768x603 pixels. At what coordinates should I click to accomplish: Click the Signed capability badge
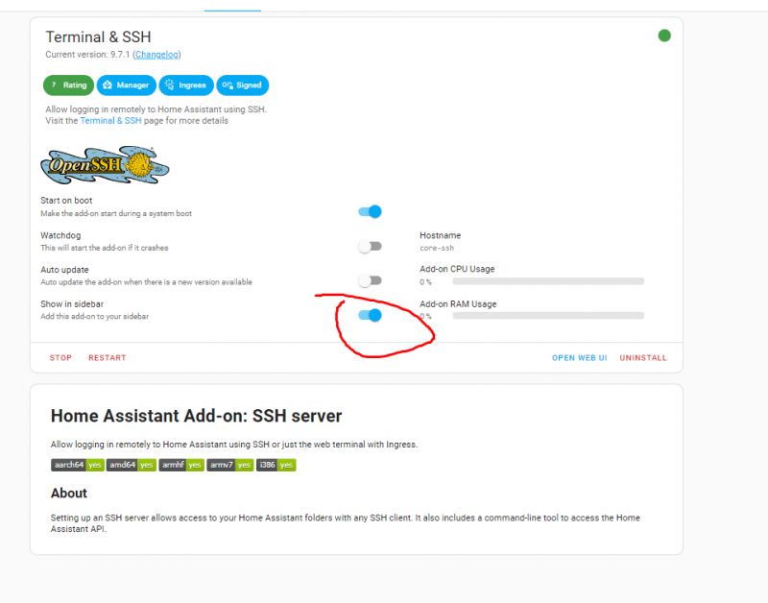[243, 84]
